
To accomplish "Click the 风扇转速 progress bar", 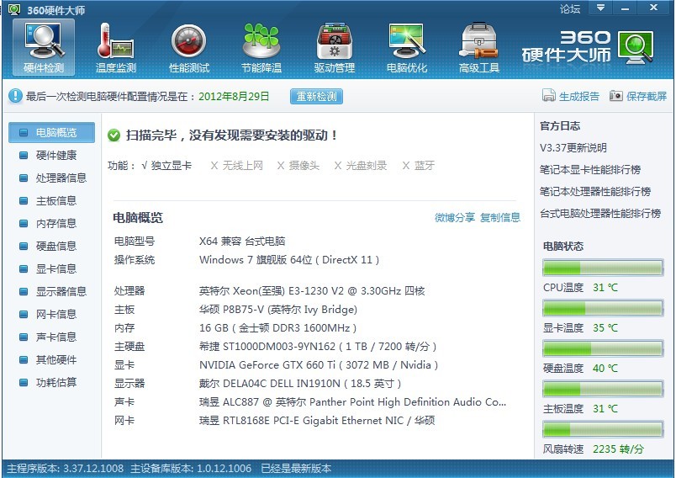I will click(x=603, y=430).
